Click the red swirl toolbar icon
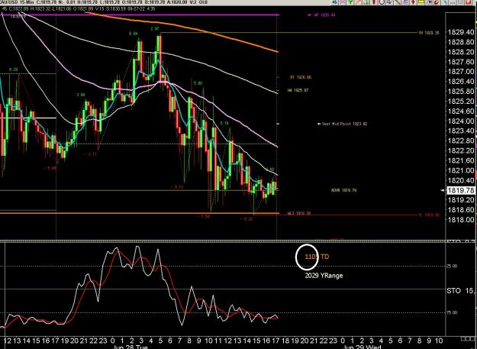 pos(437,2)
